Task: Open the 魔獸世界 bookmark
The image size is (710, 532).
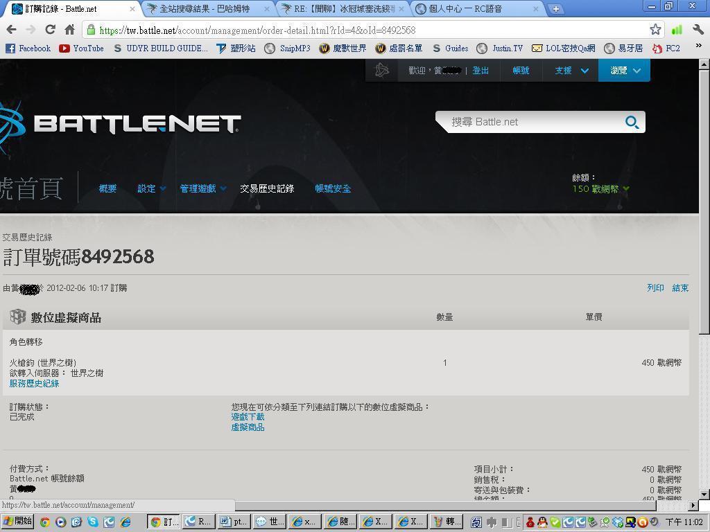Action: tap(343, 48)
